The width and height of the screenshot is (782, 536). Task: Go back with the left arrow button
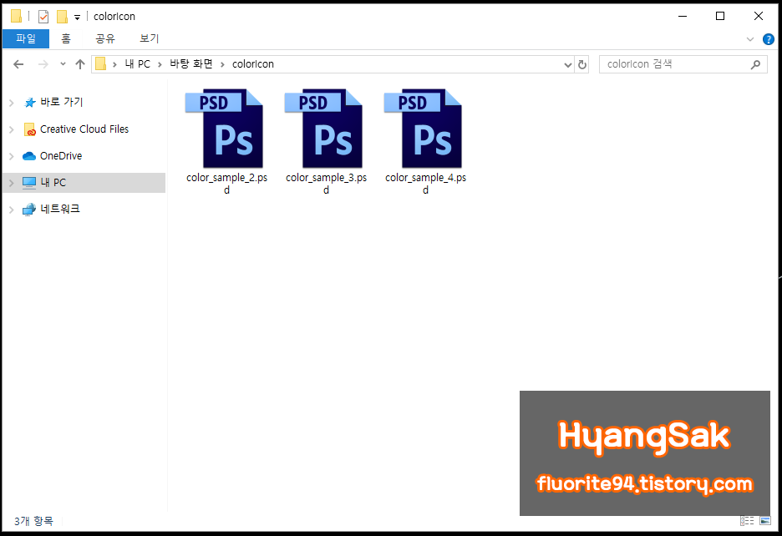(18, 64)
